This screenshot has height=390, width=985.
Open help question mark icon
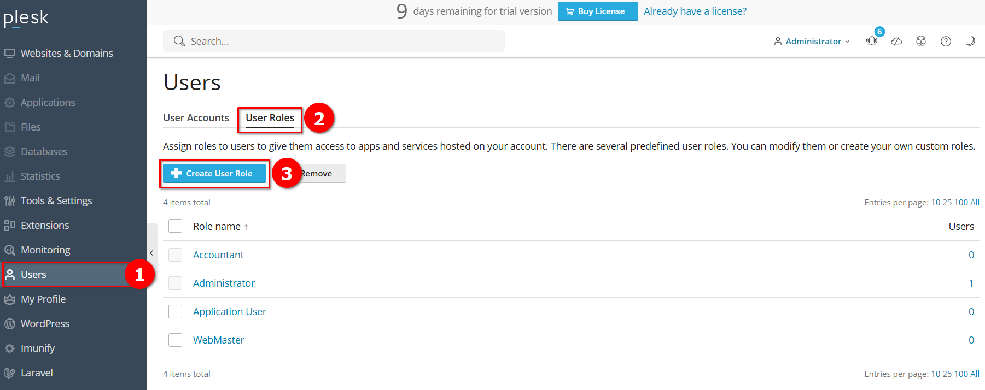click(x=946, y=41)
